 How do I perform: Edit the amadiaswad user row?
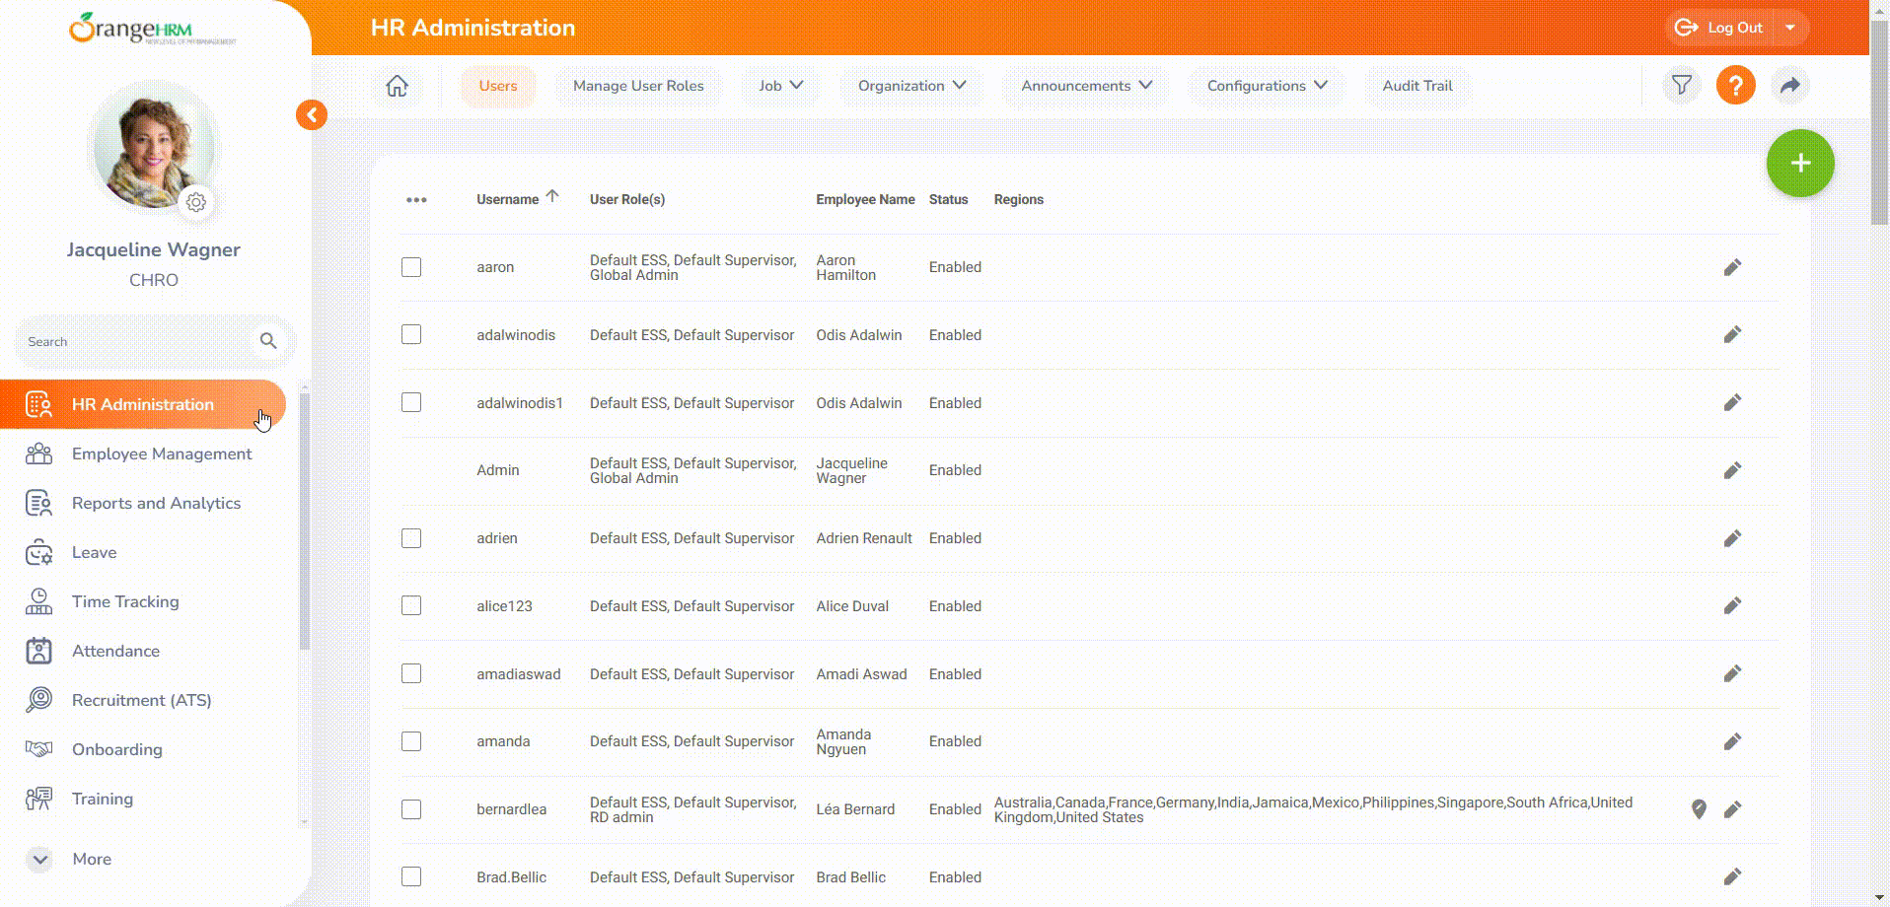pyautogui.click(x=1732, y=674)
